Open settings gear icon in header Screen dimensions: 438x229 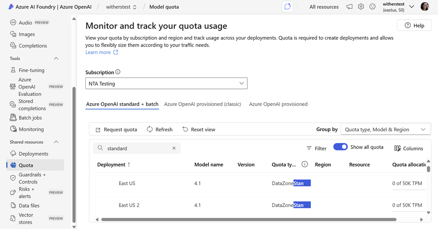coord(361,7)
